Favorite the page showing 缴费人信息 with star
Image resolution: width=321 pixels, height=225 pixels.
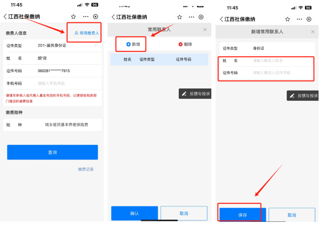pyautogui.click(x=73, y=17)
